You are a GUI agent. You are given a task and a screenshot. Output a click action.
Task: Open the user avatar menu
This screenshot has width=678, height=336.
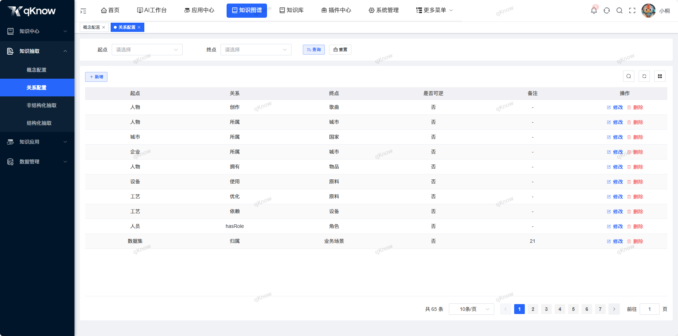coord(649,11)
